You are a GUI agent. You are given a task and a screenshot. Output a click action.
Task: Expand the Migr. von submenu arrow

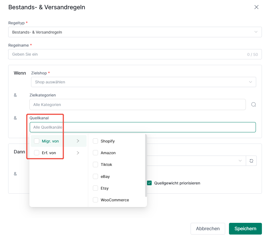pos(78,141)
